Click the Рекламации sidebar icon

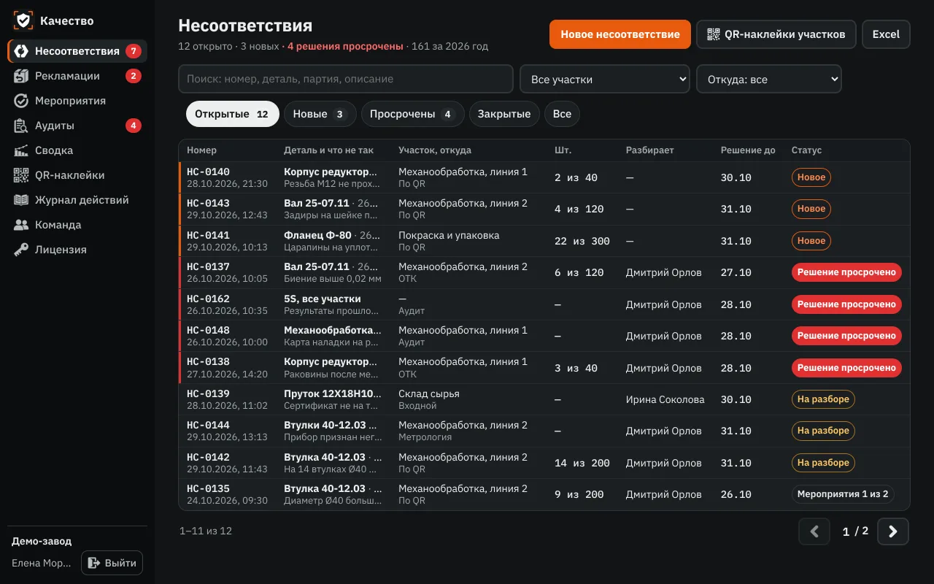point(21,76)
